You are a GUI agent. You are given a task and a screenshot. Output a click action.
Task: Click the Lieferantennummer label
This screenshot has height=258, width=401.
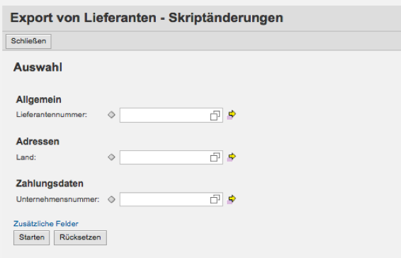click(x=52, y=115)
